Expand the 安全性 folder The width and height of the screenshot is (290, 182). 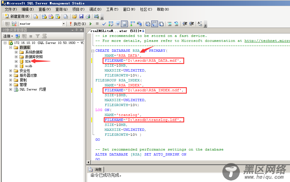coord(11,71)
